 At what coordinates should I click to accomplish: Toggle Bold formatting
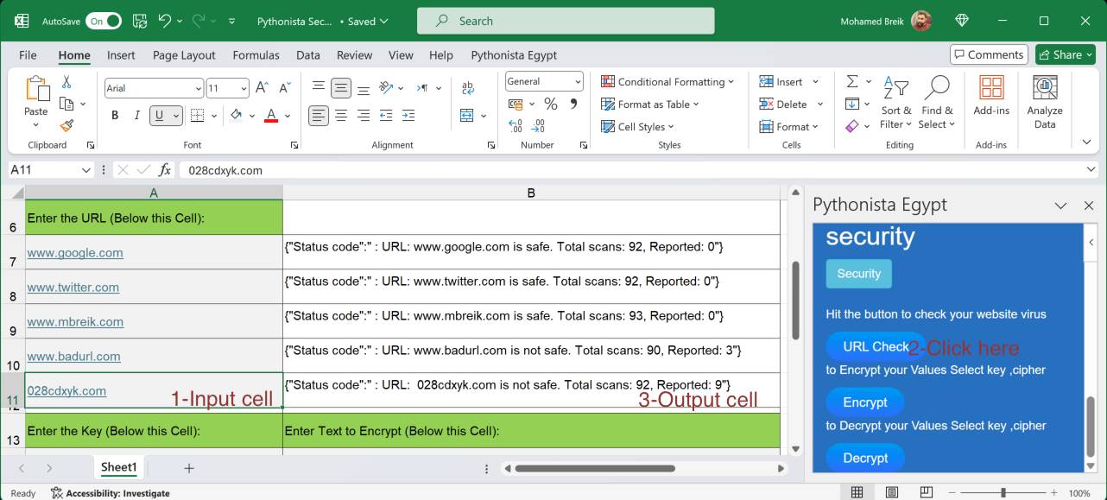coord(115,115)
